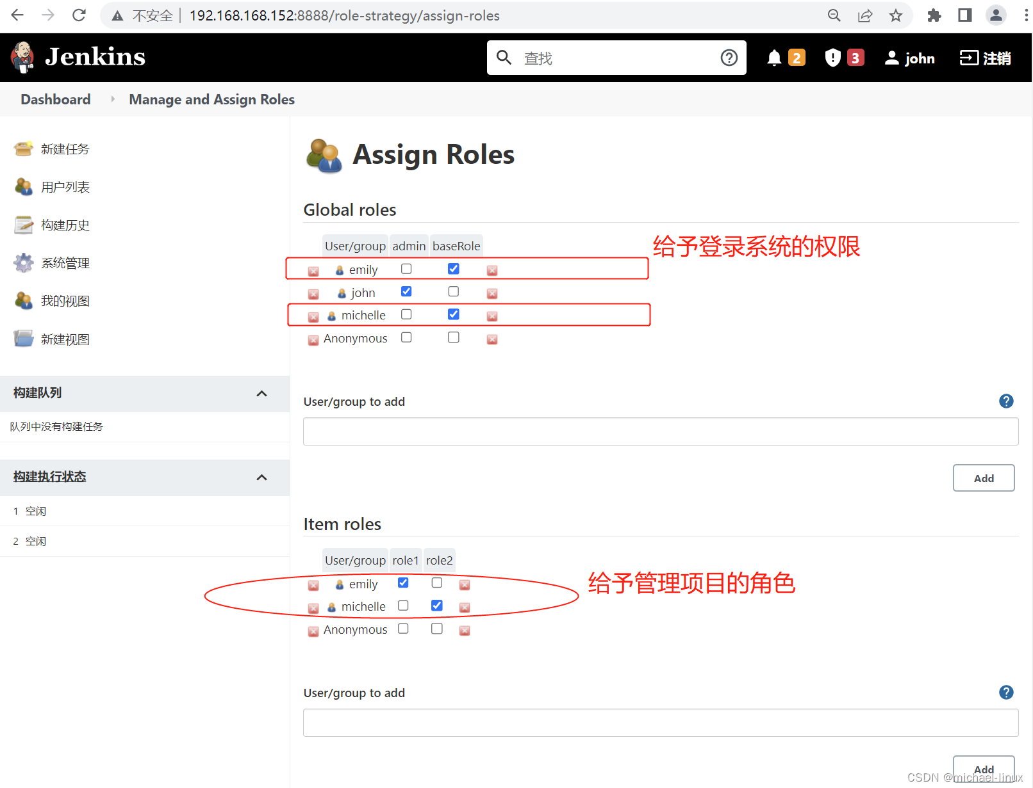Go to Dashboard breadcrumb link
The height and width of the screenshot is (788, 1033).
point(56,99)
